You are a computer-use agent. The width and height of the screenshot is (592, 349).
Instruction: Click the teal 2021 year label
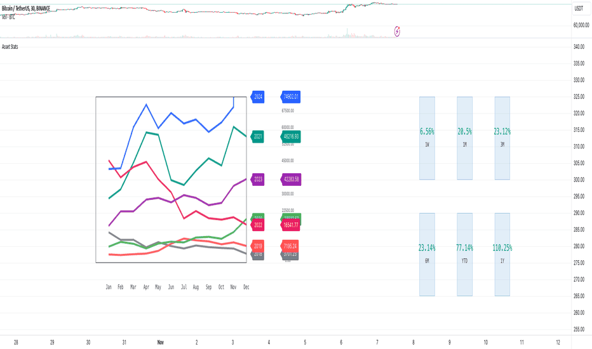tap(258, 136)
